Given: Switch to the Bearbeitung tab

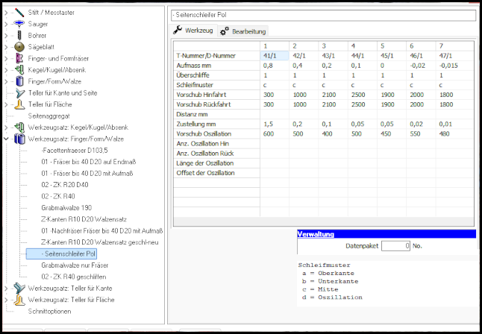Looking at the screenshot, I should click(x=242, y=31).
